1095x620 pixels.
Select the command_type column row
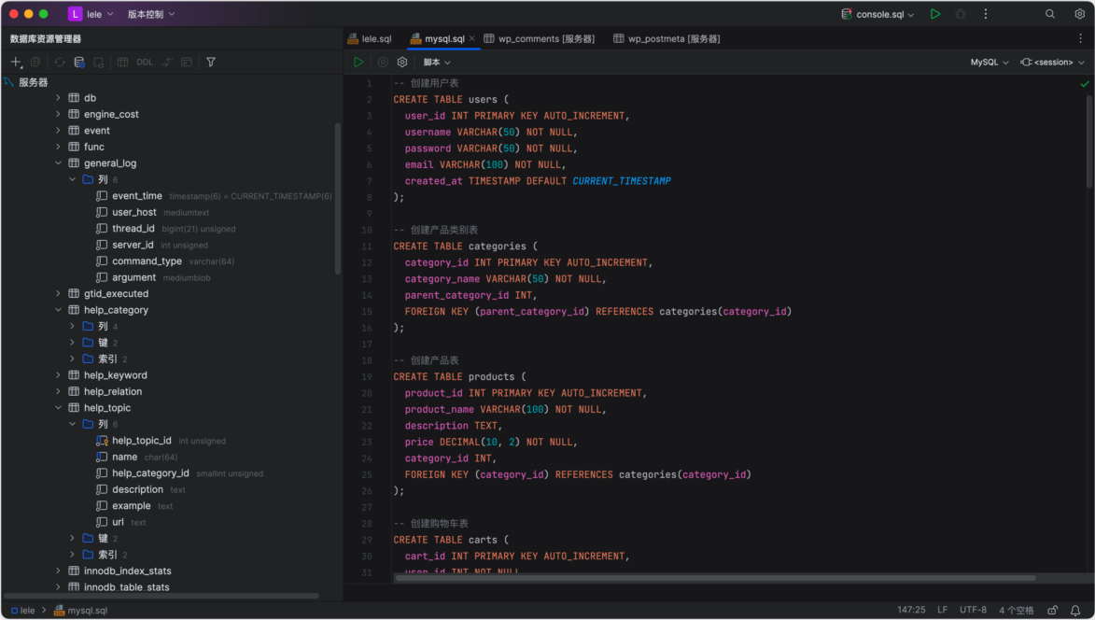171,261
